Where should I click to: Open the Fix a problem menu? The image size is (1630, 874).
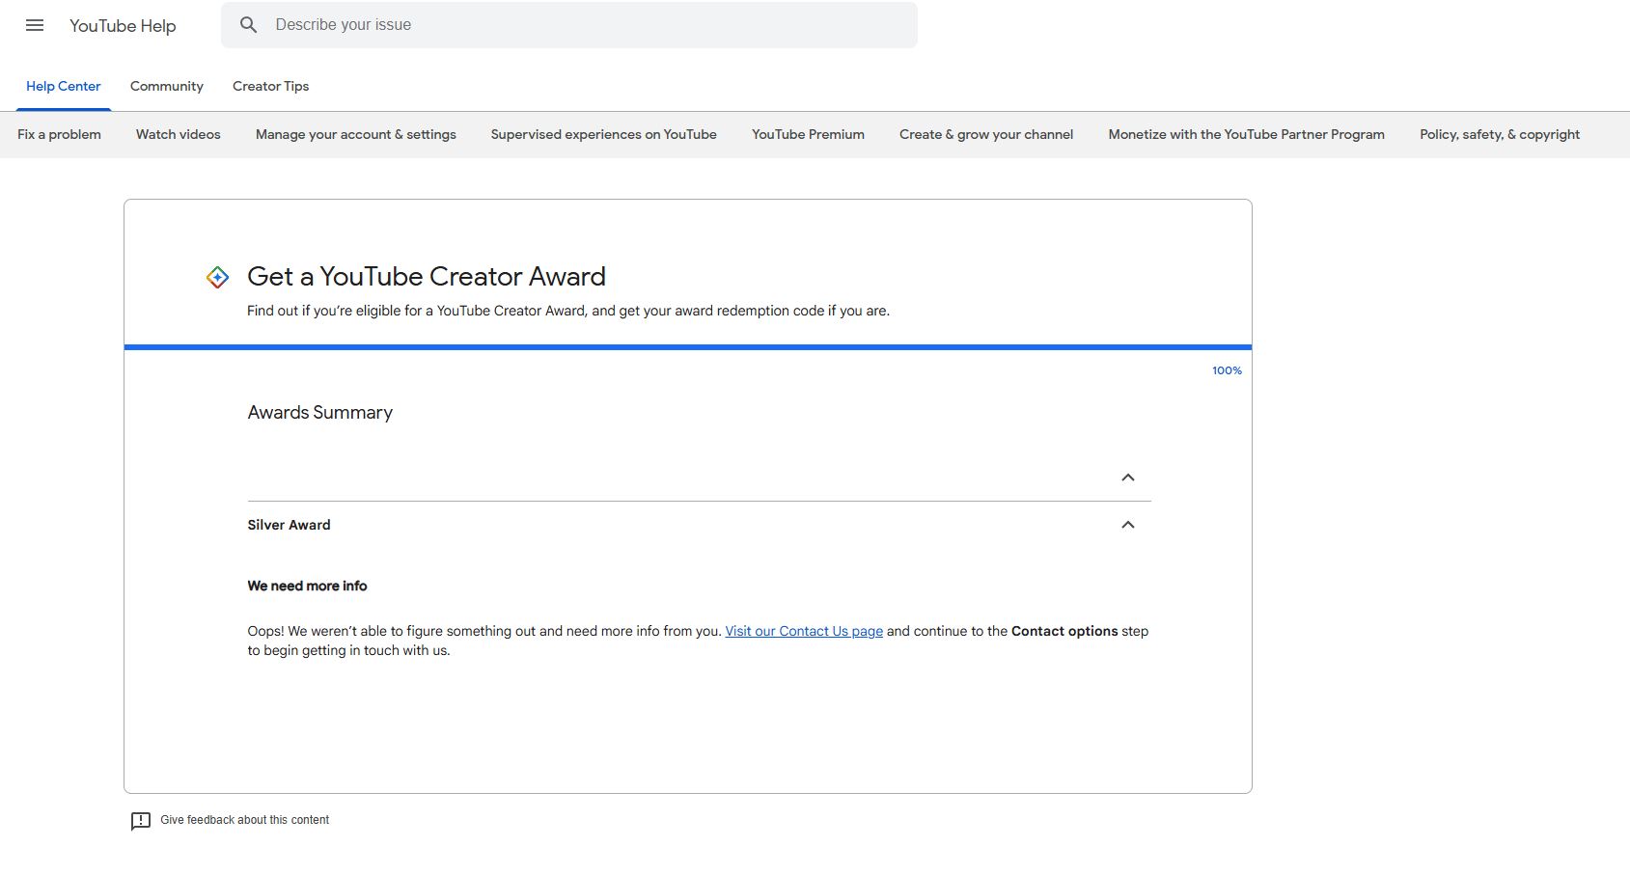[x=59, y=134]
